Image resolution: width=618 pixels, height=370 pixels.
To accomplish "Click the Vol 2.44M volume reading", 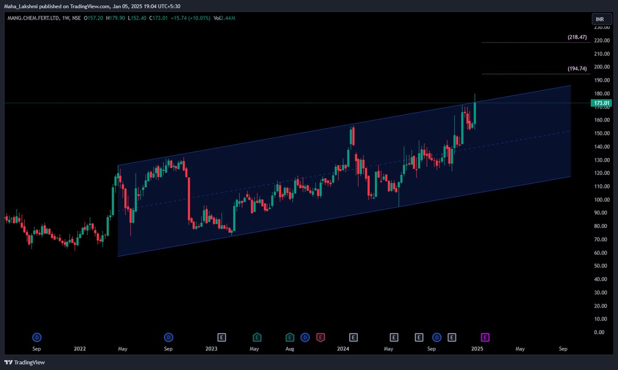I will point(226,18).
